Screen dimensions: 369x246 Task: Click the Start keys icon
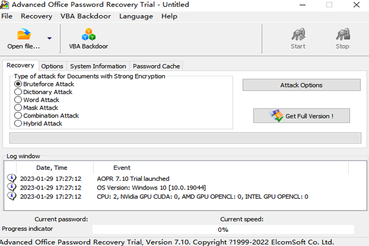coord(298,34)
